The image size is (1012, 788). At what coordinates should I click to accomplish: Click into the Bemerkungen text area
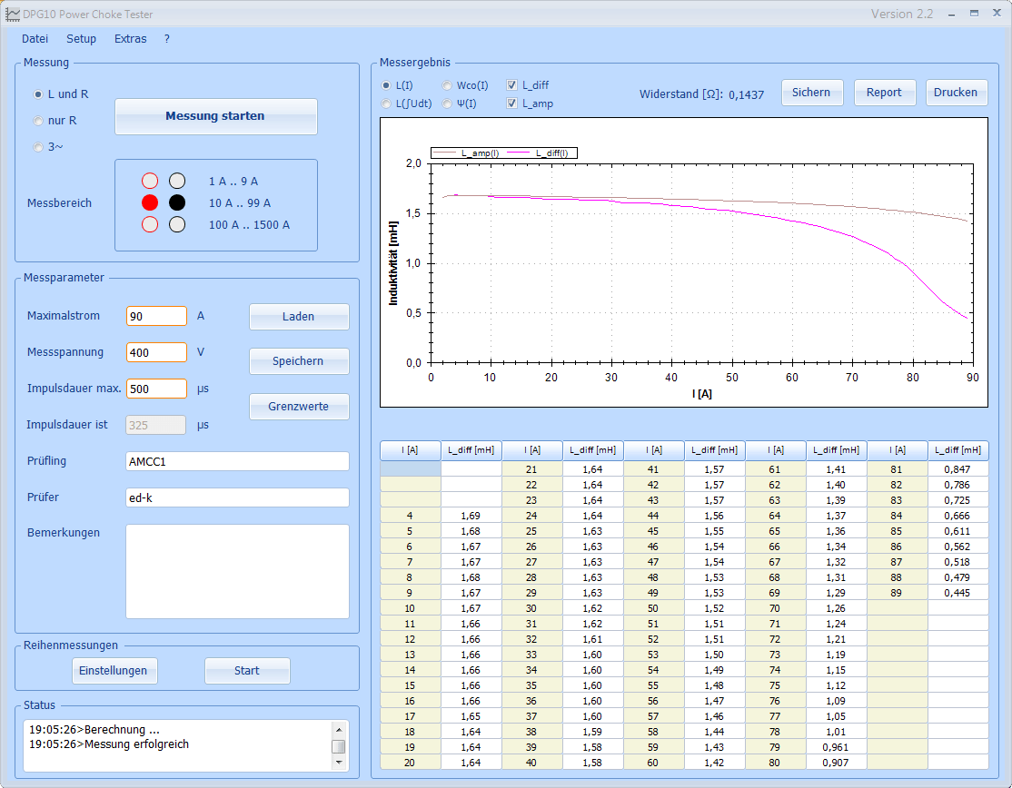tap(237, 571)
